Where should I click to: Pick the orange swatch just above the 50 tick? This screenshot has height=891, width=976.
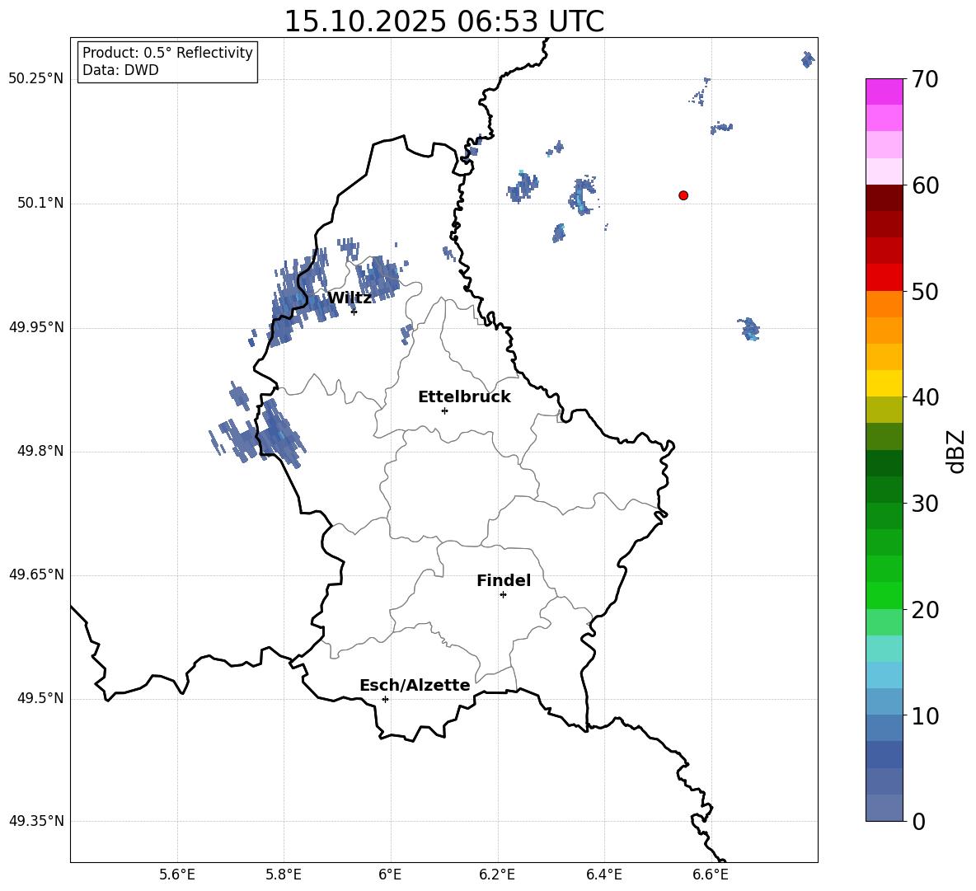884,303
